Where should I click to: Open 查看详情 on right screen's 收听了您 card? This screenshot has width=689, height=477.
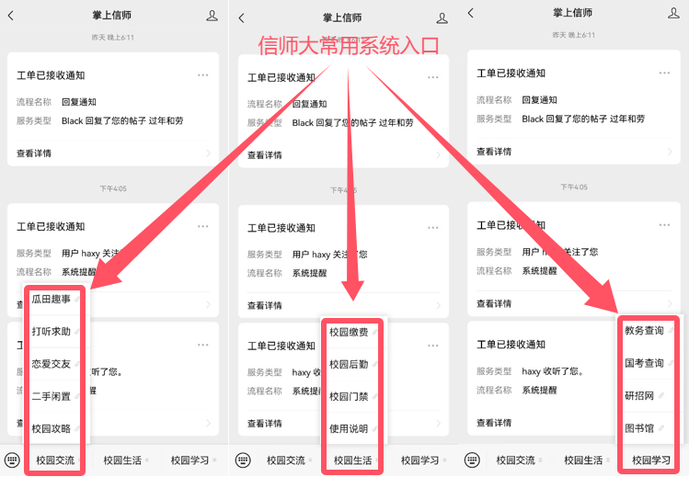coord(494,423)
